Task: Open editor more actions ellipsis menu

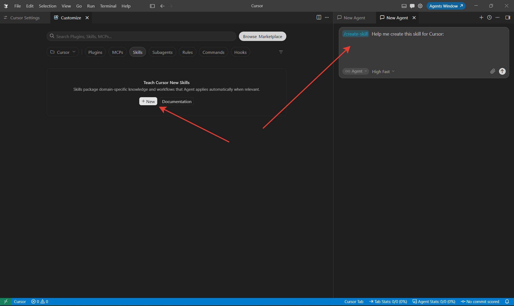Action: click(327, 17)
